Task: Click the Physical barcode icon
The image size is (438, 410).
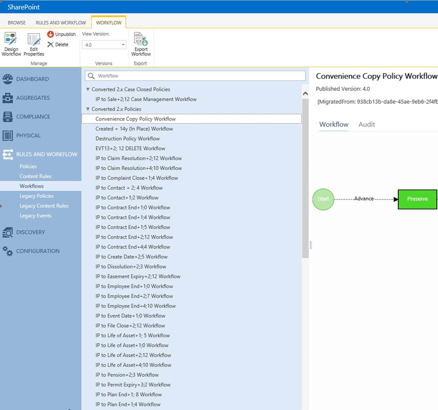Action: [x=8, y=136]
